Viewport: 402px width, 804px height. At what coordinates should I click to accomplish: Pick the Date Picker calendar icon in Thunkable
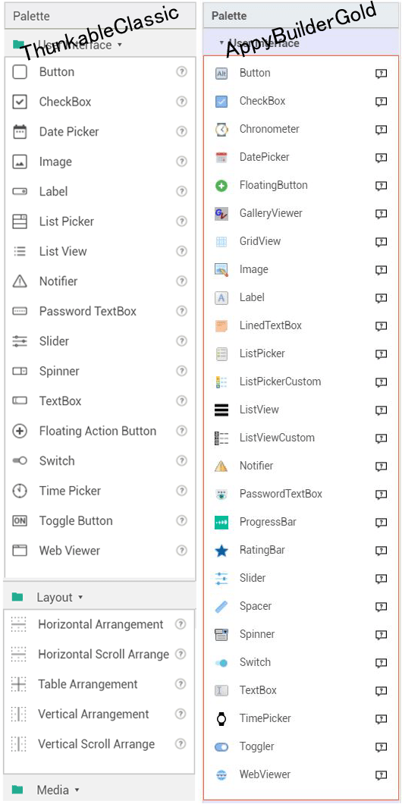[20, 132]
